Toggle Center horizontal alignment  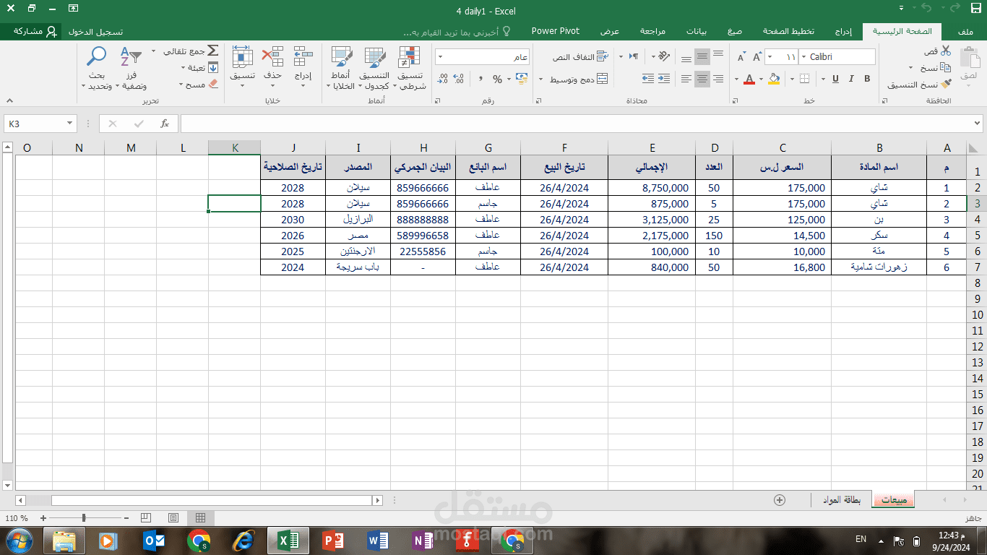[x=702, y=79]
